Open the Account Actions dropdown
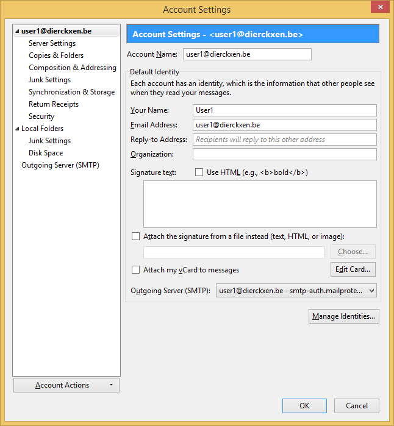 (66, 385)
